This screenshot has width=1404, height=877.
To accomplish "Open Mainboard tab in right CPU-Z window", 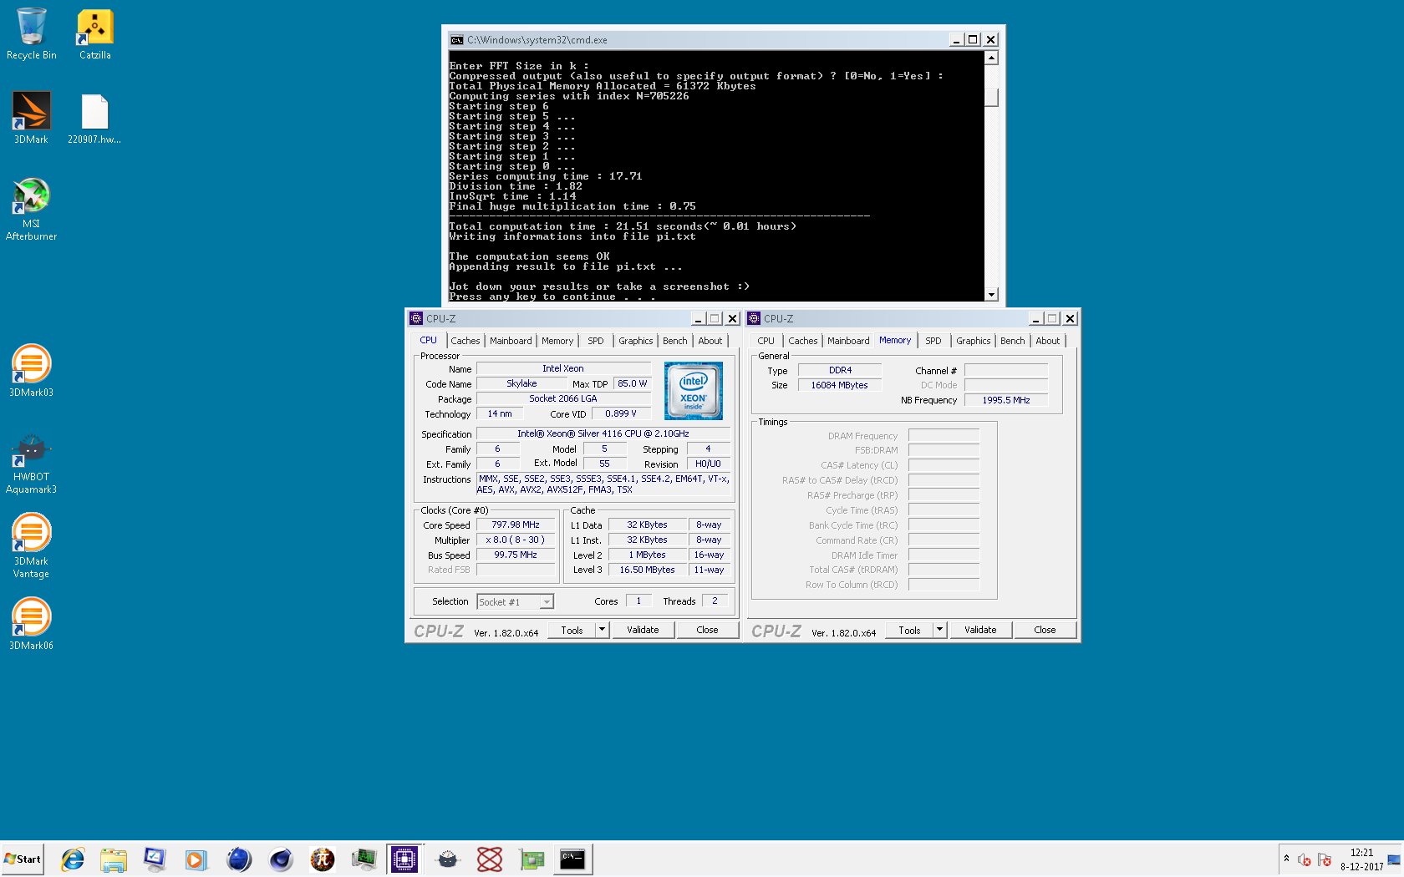I will (x=848, y=341).
